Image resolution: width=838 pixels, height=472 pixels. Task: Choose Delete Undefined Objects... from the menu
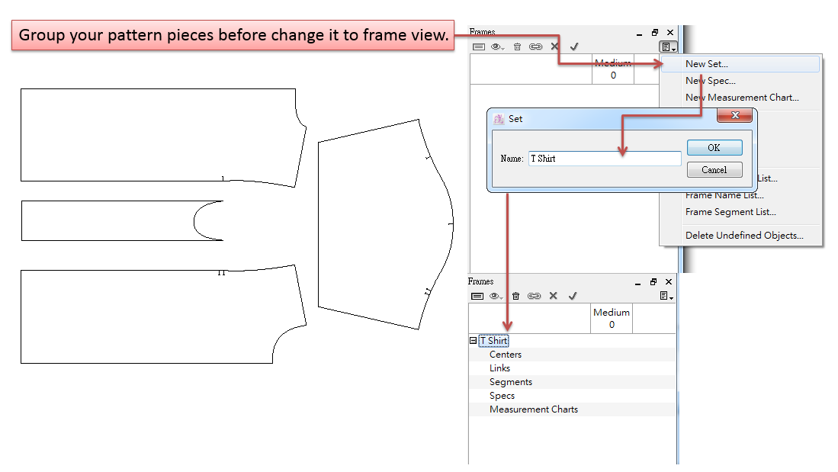point(743,235)
